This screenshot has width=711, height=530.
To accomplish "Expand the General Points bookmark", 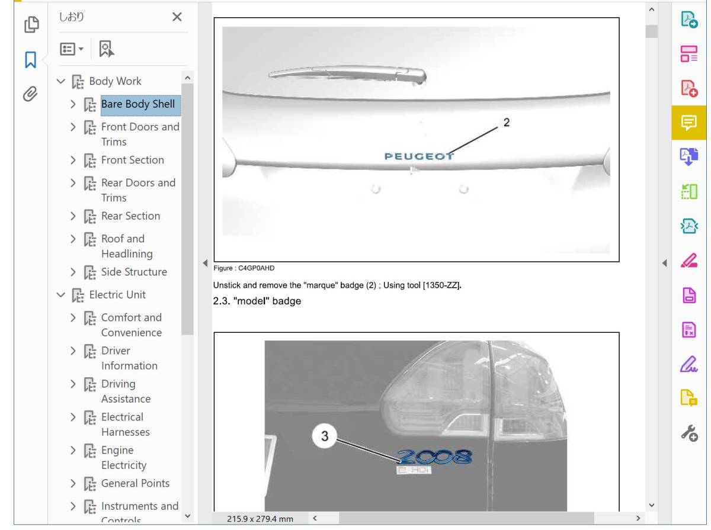I will 73,483.
